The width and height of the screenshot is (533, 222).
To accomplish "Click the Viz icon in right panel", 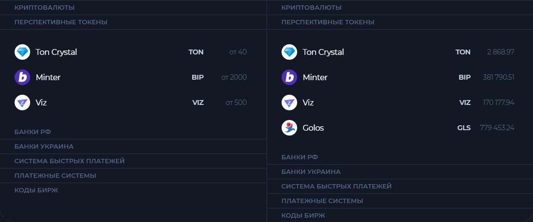I will click(289, 102).
